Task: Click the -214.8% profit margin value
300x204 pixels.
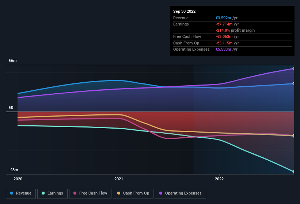Action: [223, 30]
